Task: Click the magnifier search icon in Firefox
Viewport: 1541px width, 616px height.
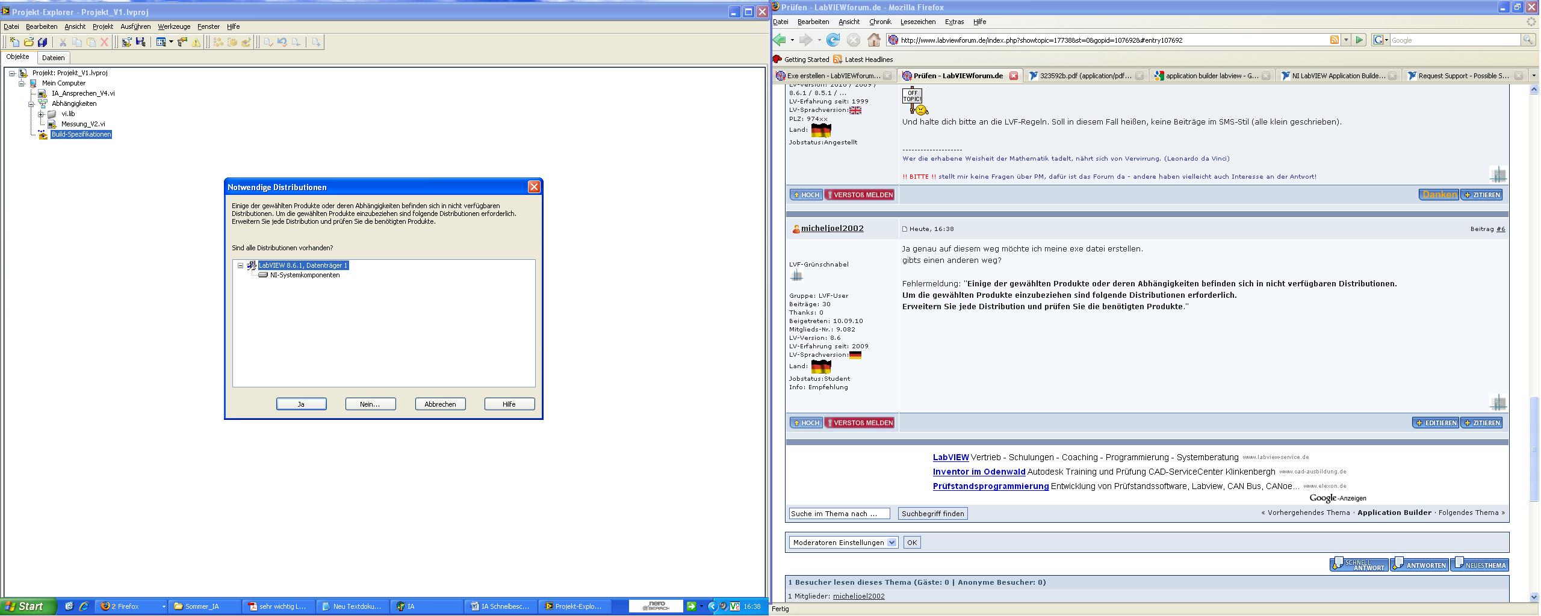Action: [x=1528, y=40]
